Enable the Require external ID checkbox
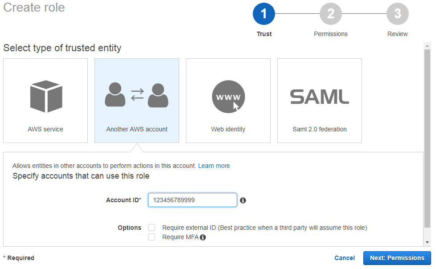The height and width of the screenshot is (269, 436). (152, 227)
